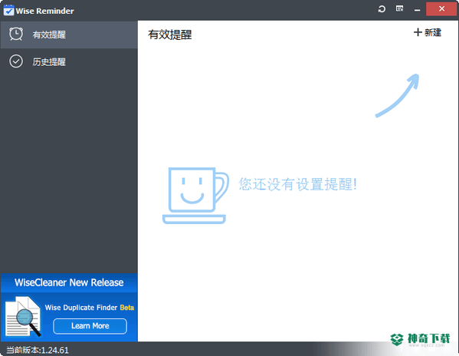The image size is (459, 356).
Task: Click the Wise Reminder app logo icon
Action: tap(8, 10)
